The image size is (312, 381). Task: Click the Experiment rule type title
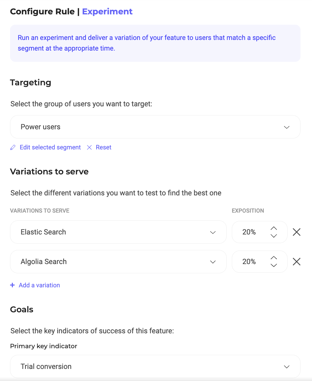coord(107,11)
